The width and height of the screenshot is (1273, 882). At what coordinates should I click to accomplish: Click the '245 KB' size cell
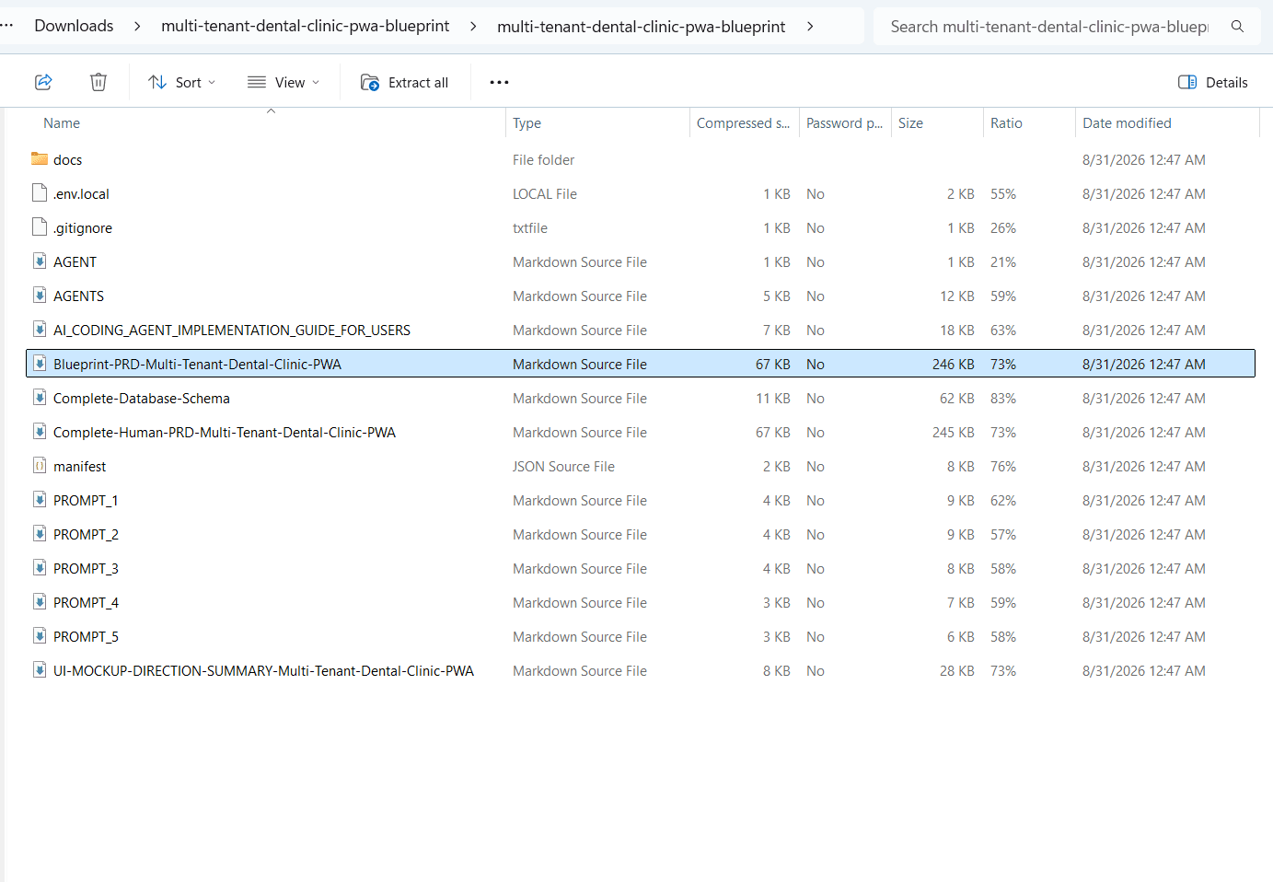coord(953,433)
